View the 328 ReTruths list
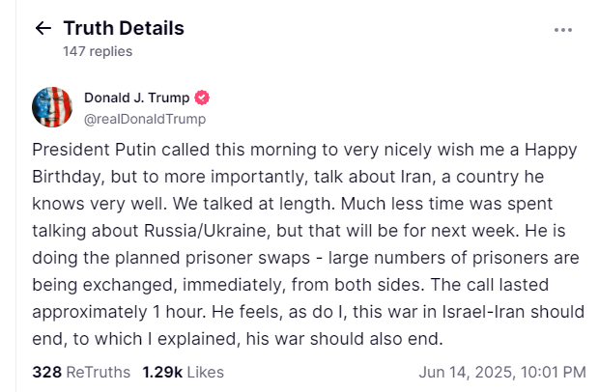The width and height of the screenshot is (599, 392). 81,372
